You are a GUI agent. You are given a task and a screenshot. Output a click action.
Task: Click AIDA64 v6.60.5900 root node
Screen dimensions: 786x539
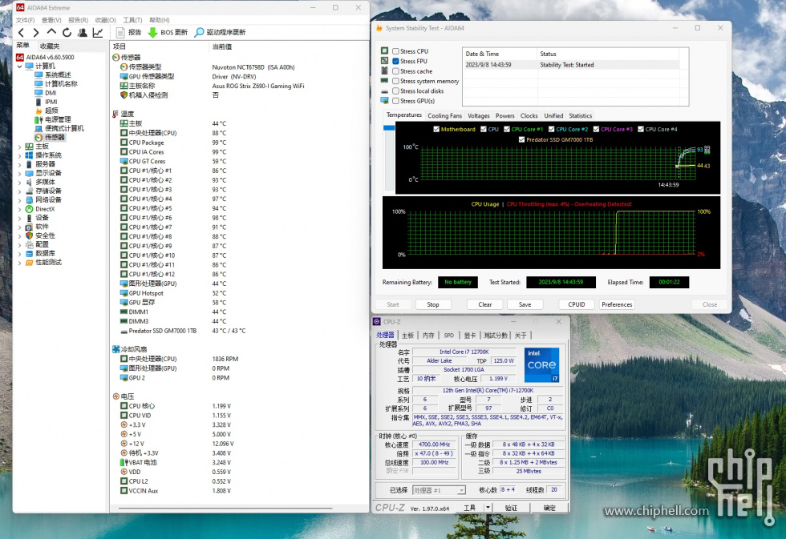(x=50, y=57)
